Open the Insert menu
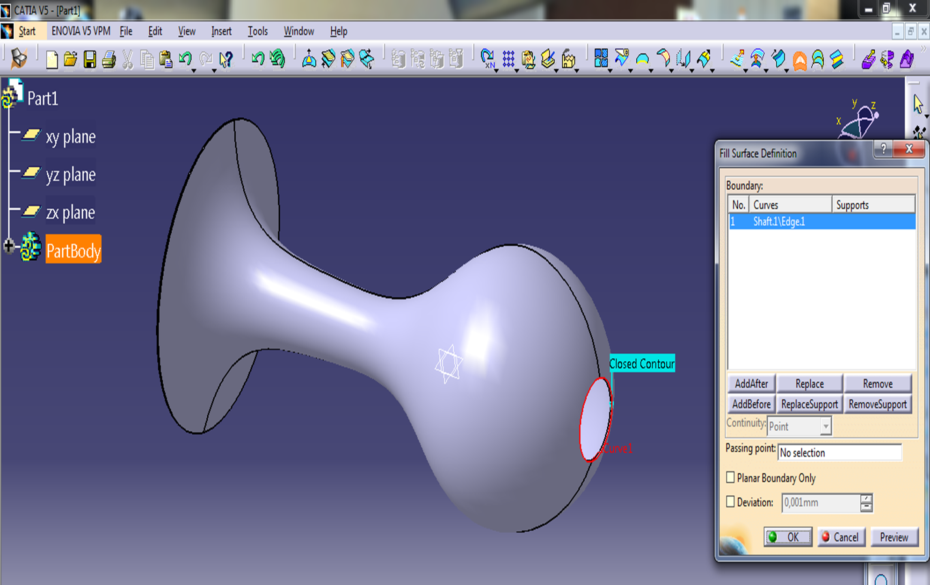This screenshot has height=585, width=930. pyautogui.click(x=221, y=31)
